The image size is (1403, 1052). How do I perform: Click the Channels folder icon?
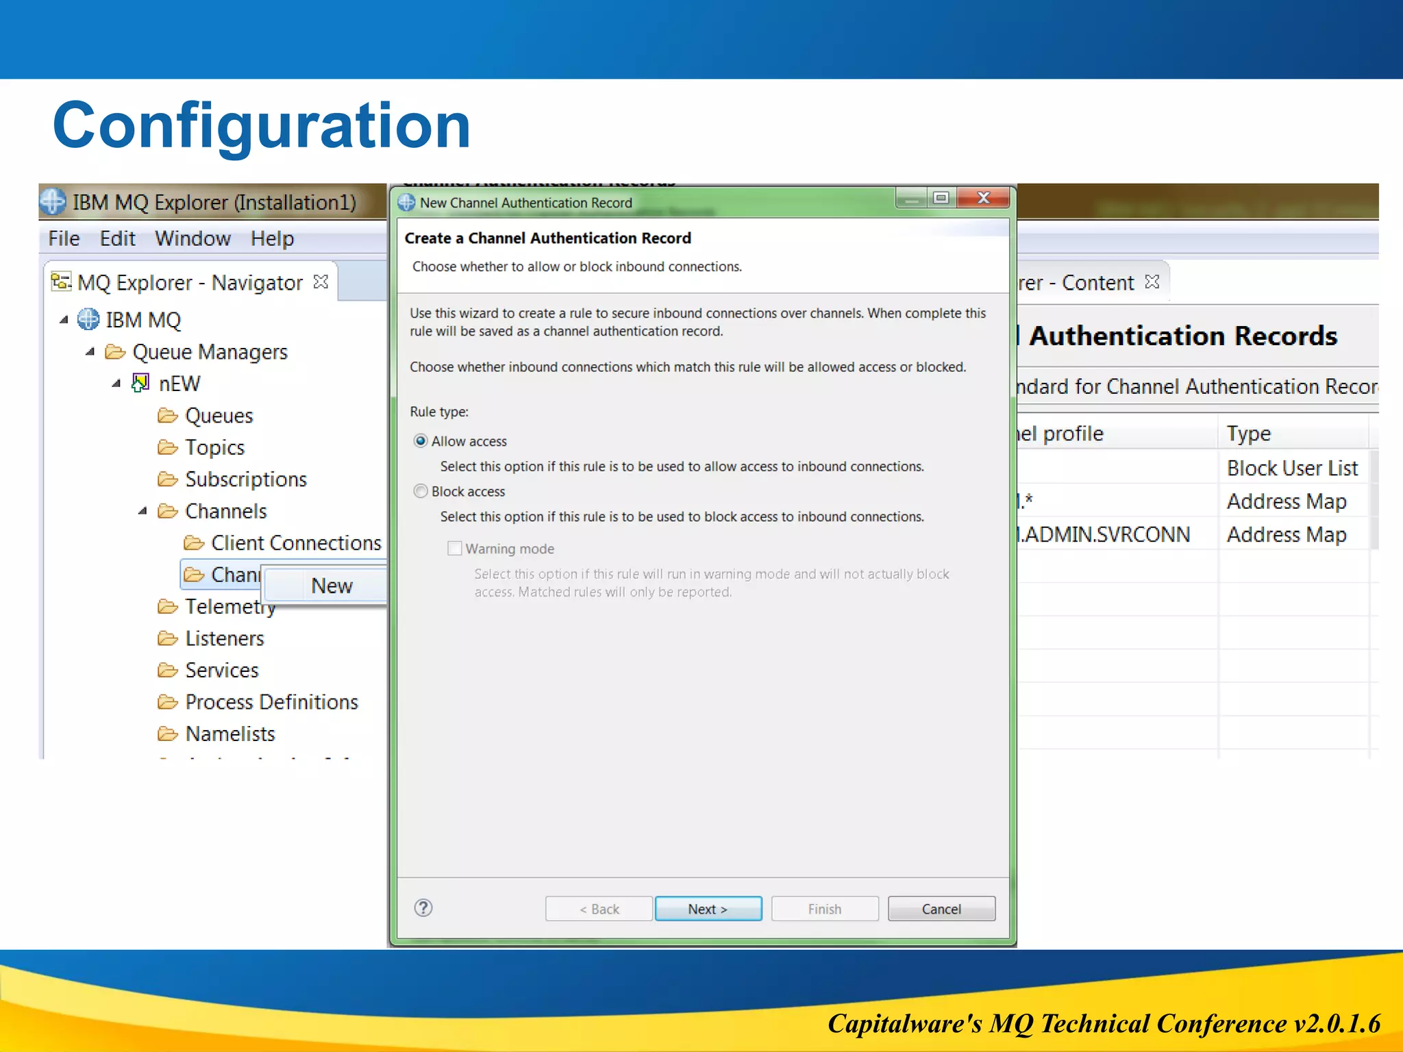(168, 511)
